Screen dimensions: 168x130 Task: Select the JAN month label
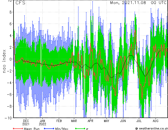pyautogui.click(x=42, y=121)
